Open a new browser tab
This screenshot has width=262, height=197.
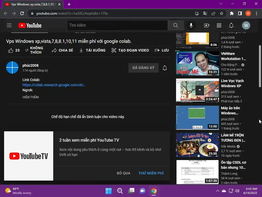[x=69, y=4]
